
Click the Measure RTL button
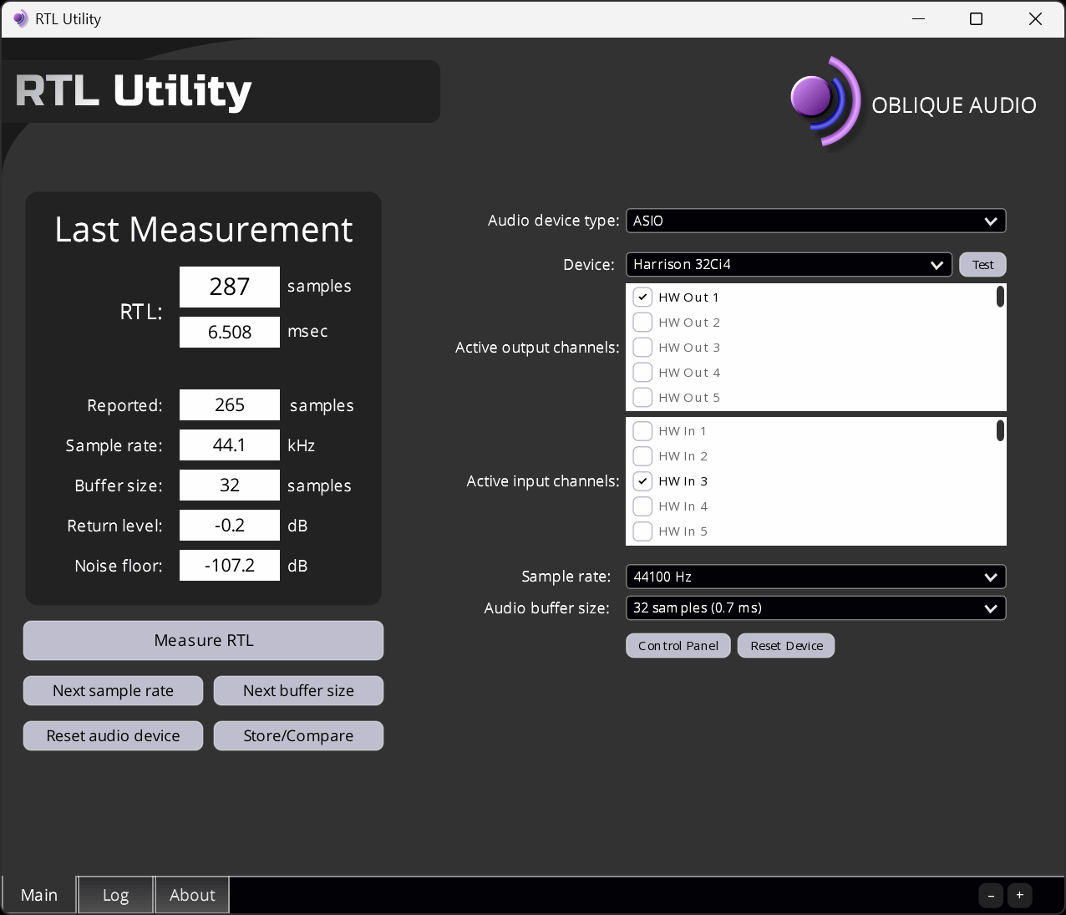click(203, 640)
